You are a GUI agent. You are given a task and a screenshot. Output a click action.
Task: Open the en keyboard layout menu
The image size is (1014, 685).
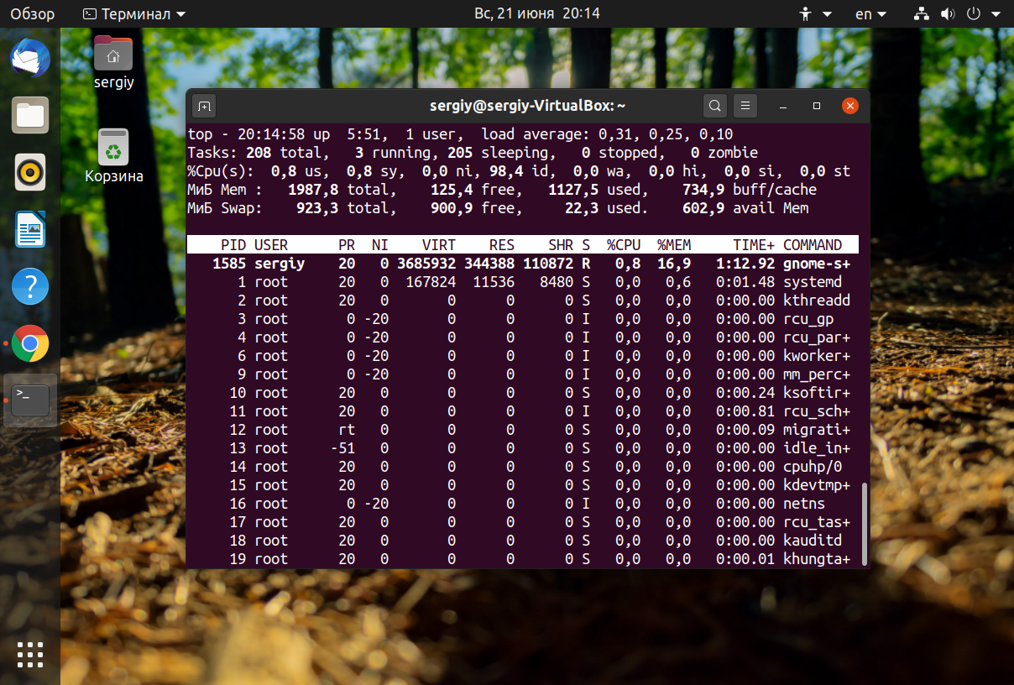click(x=870, y=14)
